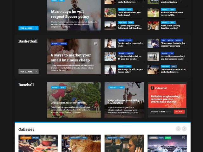The image size is (203, 152).
Task: Click the Markets tag above US jobless claims
Action: click(130, 53)
